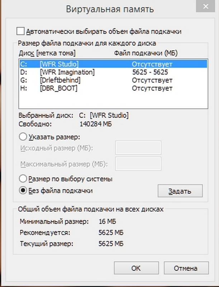Click the 'Виртуальная память' title bar
The height and width of the screenshot is (287, 219).
pyautogui.click(x=110, y=9)
